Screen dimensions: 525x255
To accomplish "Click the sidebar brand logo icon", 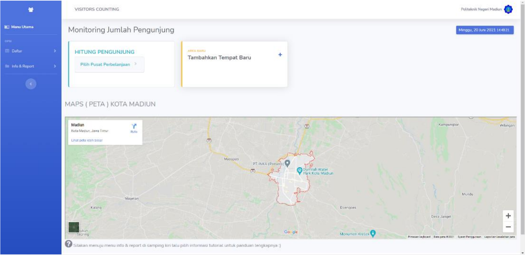I will (x=31, y=10).
